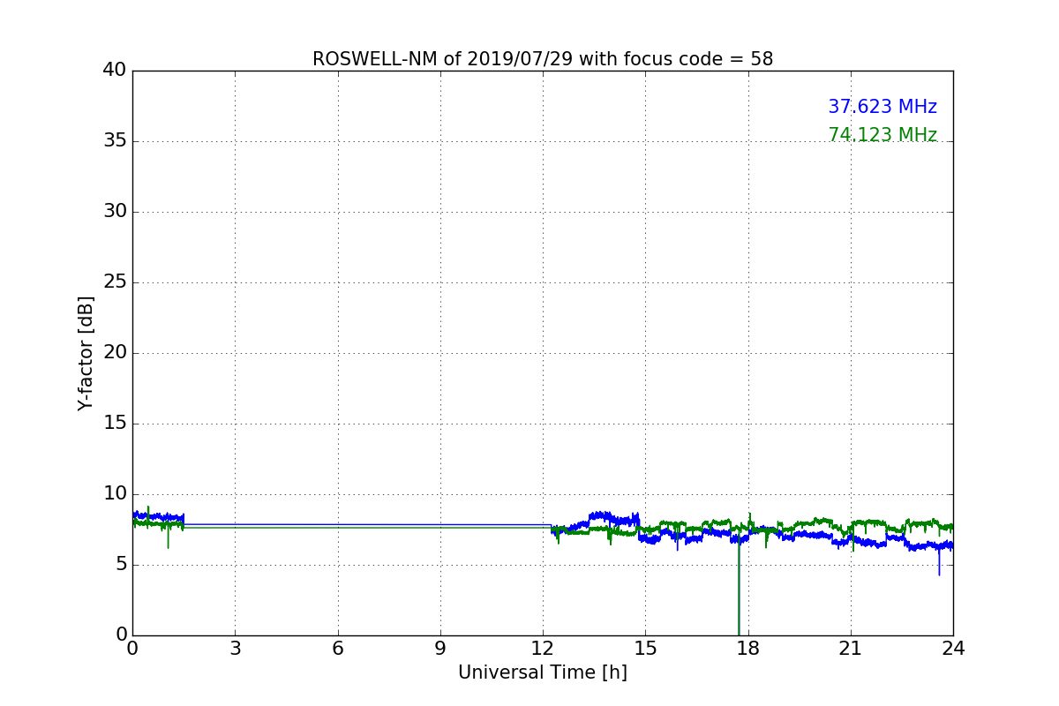Click the y-axis tick label 10
Screen dimensions: 1059x706
click(115, 494)
